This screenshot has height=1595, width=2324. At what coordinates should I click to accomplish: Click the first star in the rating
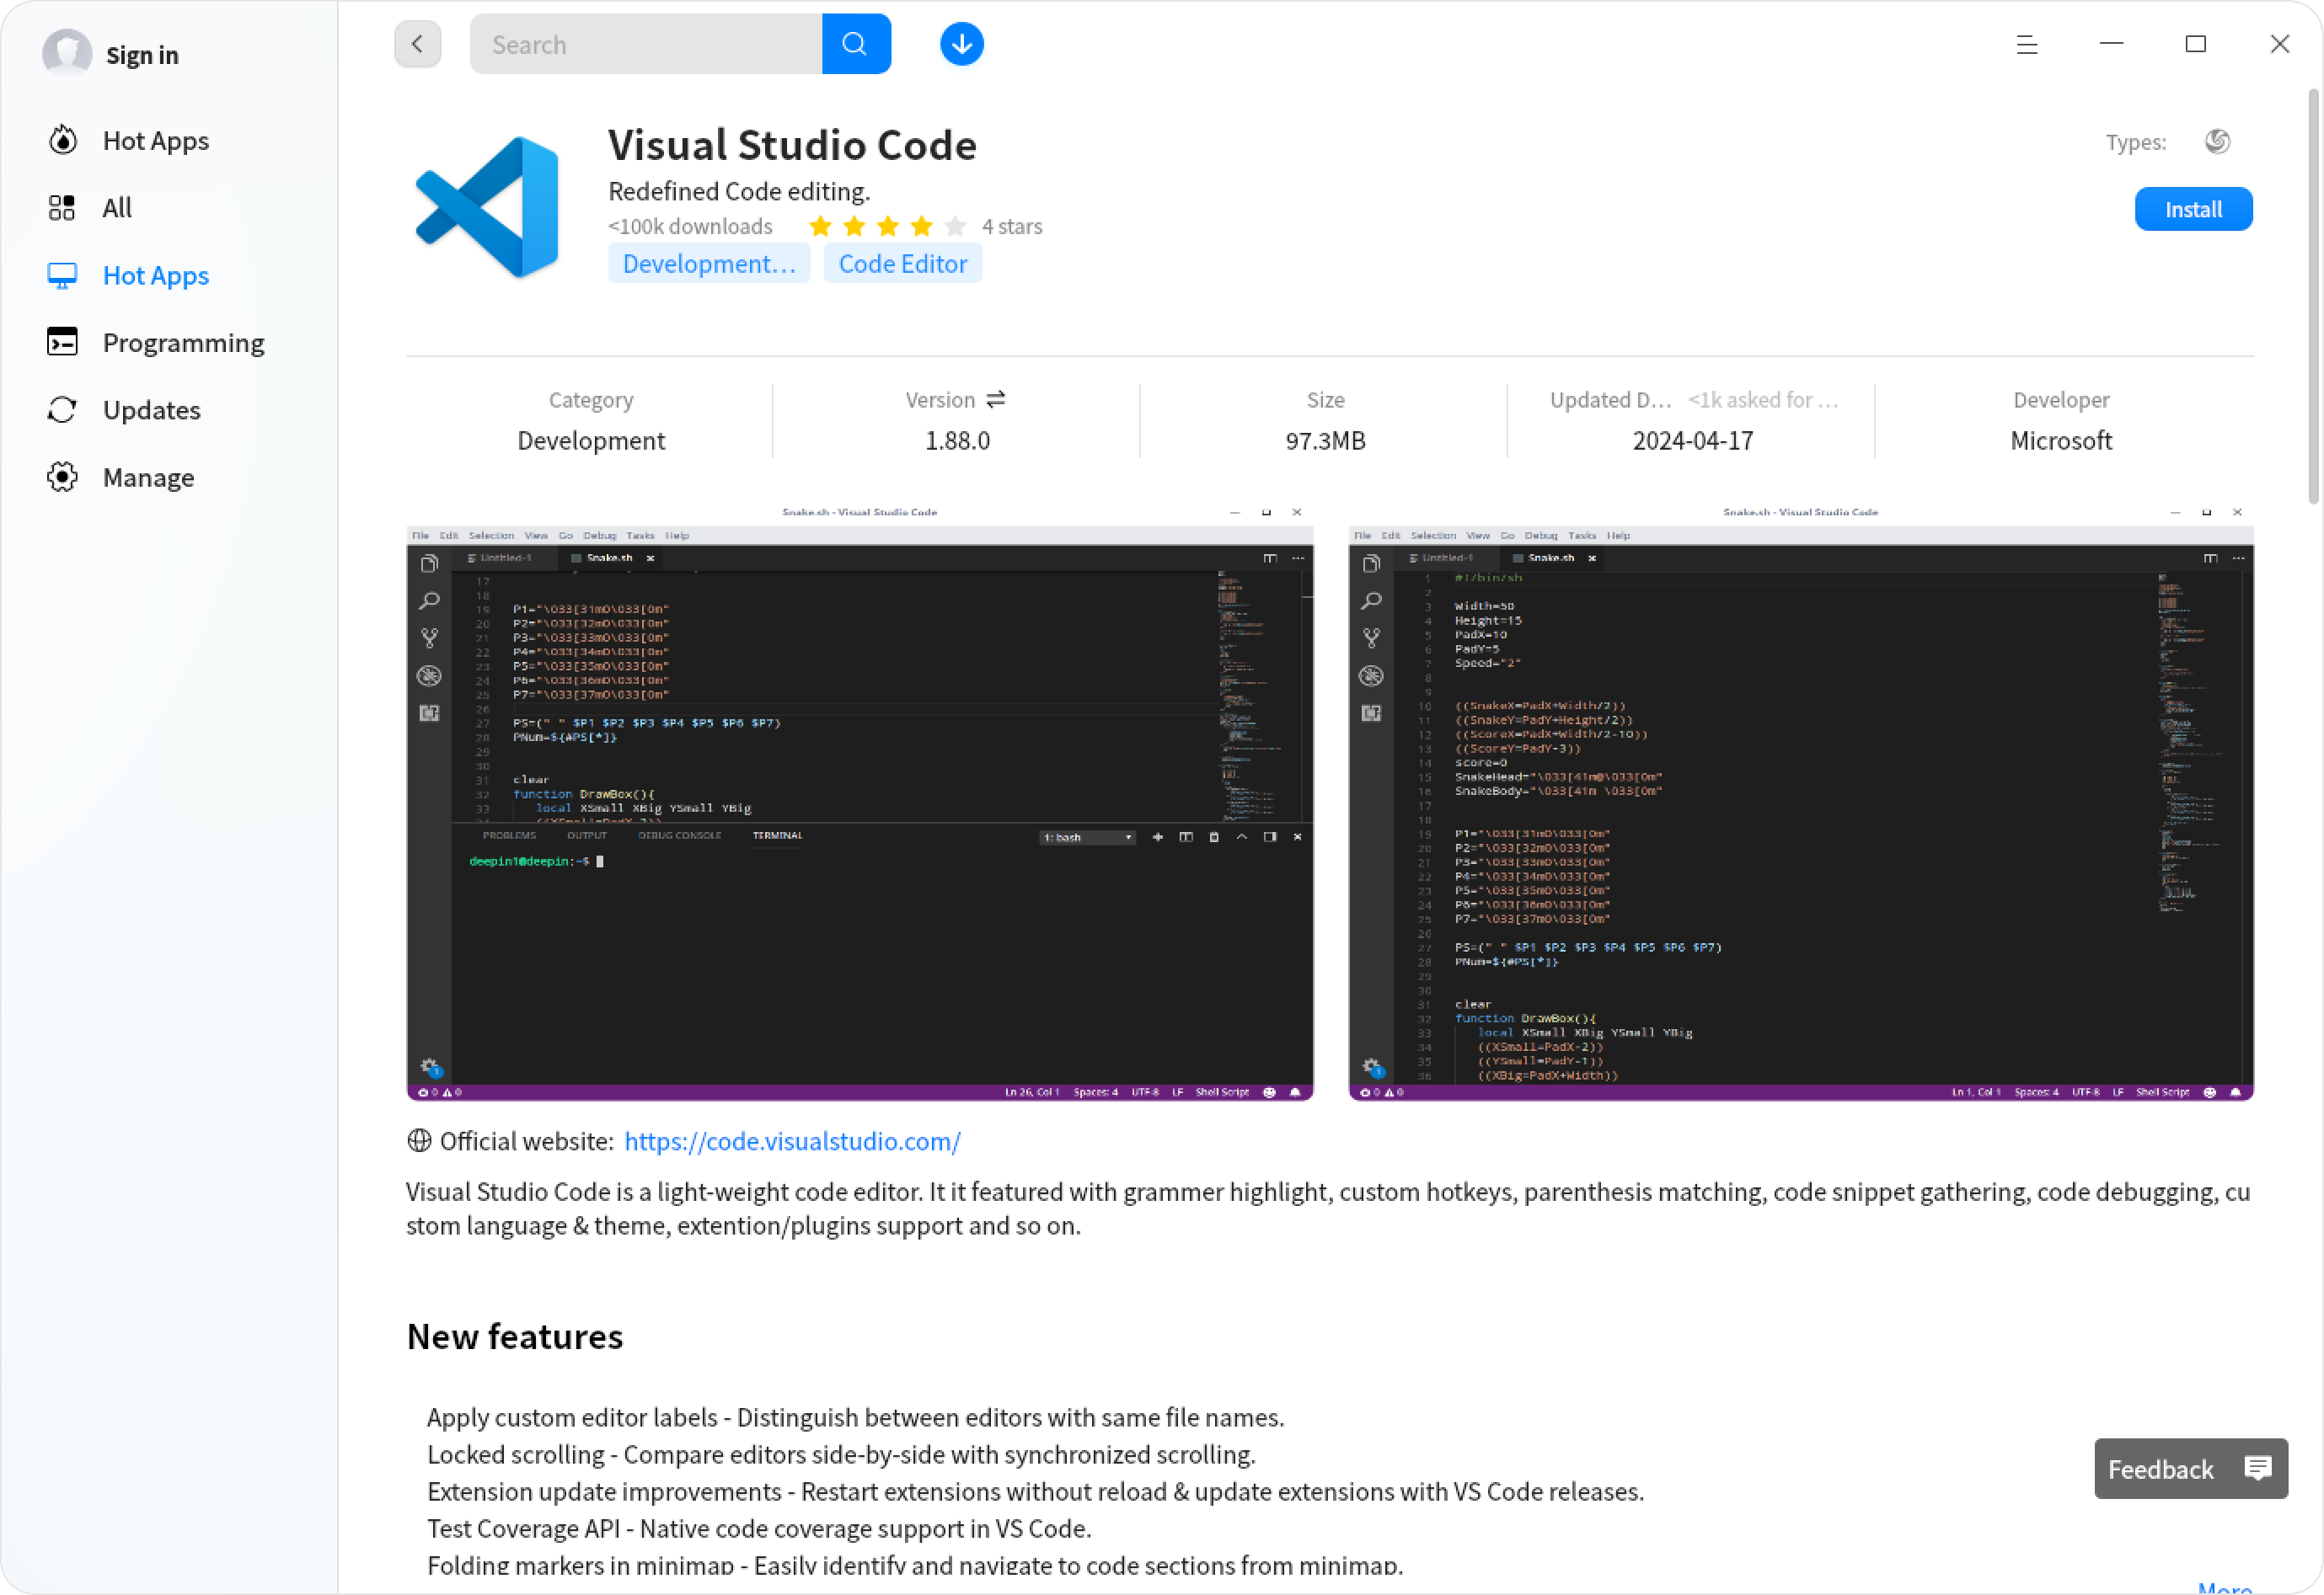820,227
